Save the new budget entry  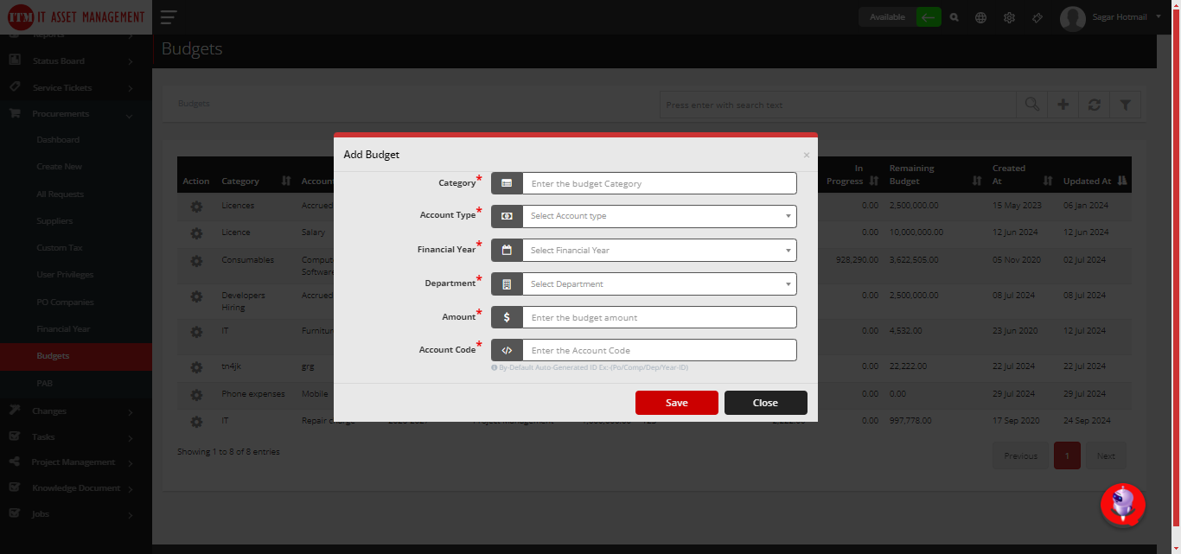click(676, 403)
